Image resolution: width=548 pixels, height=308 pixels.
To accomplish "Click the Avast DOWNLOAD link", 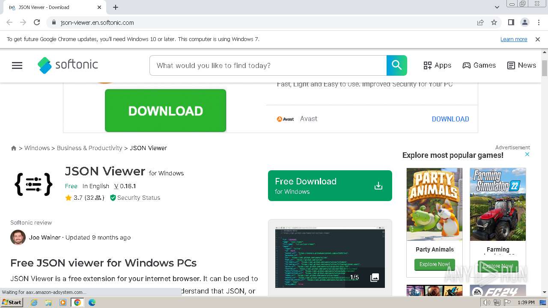I will [x=450, y=119].
